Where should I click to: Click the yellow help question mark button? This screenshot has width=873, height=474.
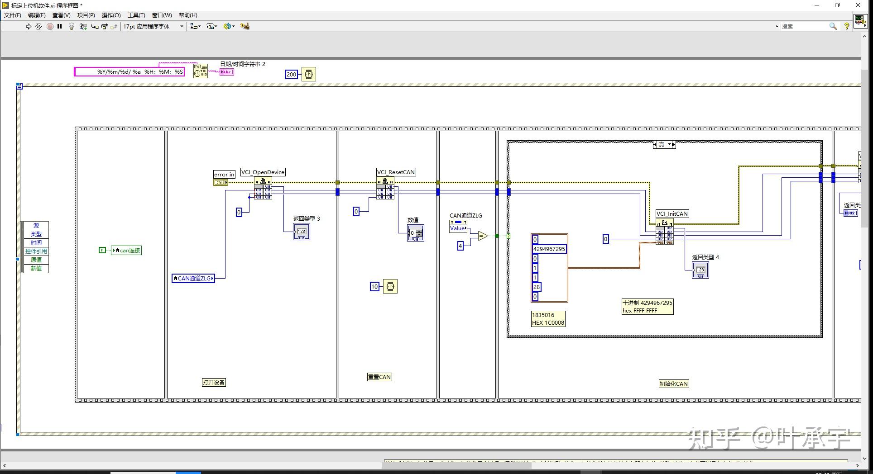click(847, 26)
